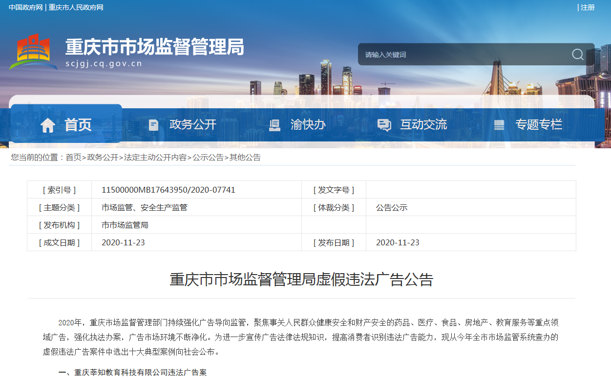
Task: Click the [ 主题分类 ] label cell
Action: (59, 207)
